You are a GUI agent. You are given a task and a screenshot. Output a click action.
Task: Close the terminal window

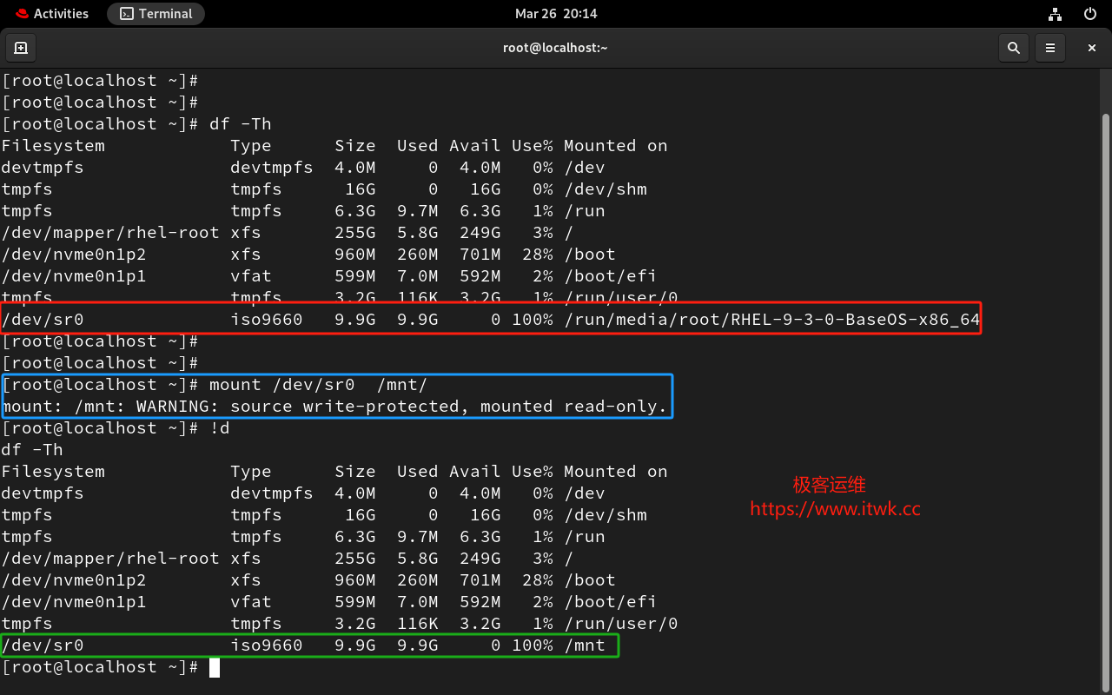click(1092, 48)
